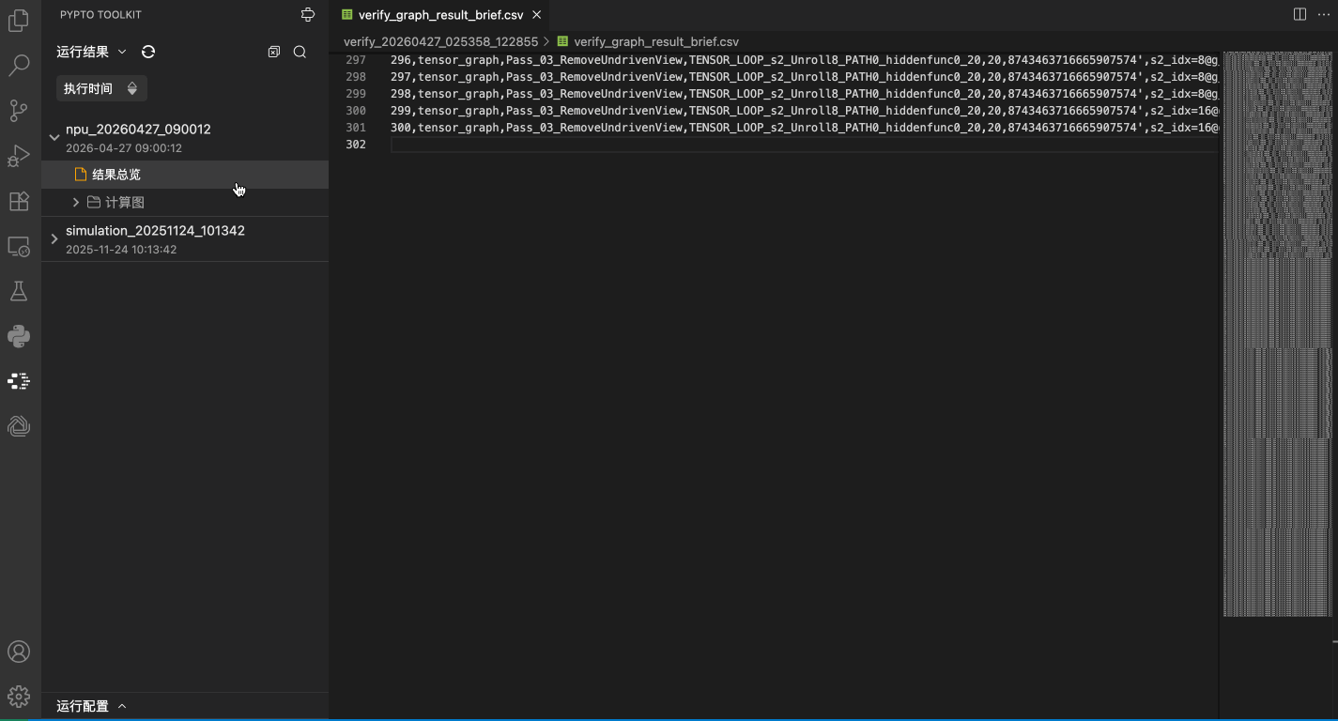Open editor More Actions menu
The height and width of the screenshot is (721, 1338).
click(x=1324, y=14)
